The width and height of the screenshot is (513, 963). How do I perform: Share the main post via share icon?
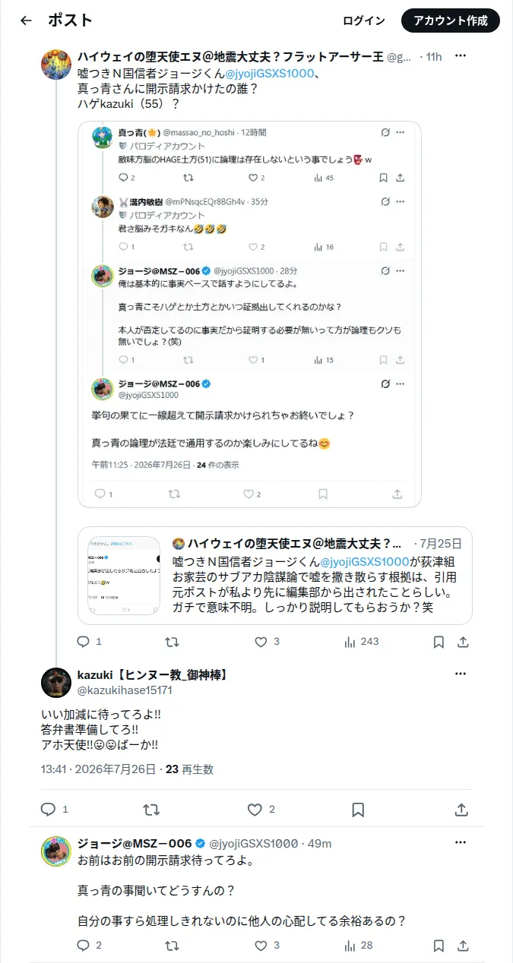coord(463,642)
